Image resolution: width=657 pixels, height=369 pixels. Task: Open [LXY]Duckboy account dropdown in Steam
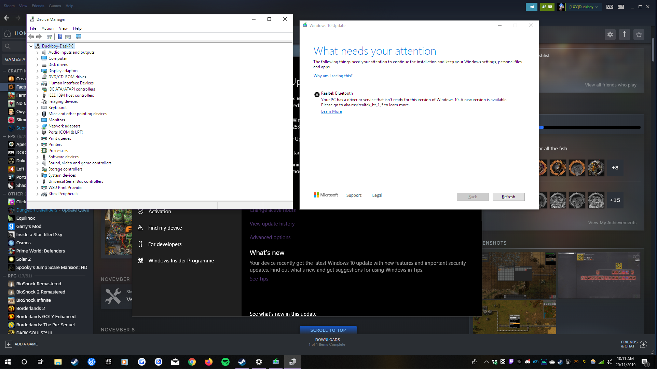point(583,7)
